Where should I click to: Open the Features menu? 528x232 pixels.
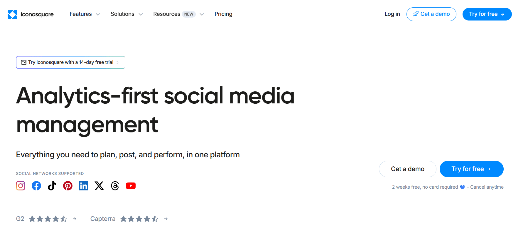point(81,14)
